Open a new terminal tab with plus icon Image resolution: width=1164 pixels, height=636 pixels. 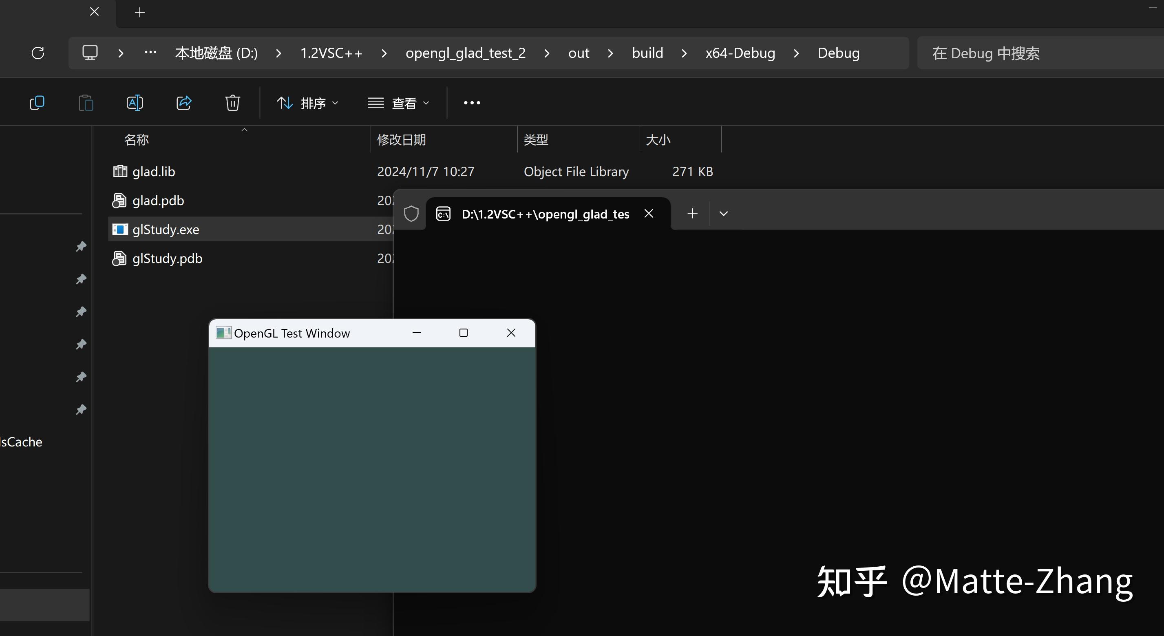692,213
